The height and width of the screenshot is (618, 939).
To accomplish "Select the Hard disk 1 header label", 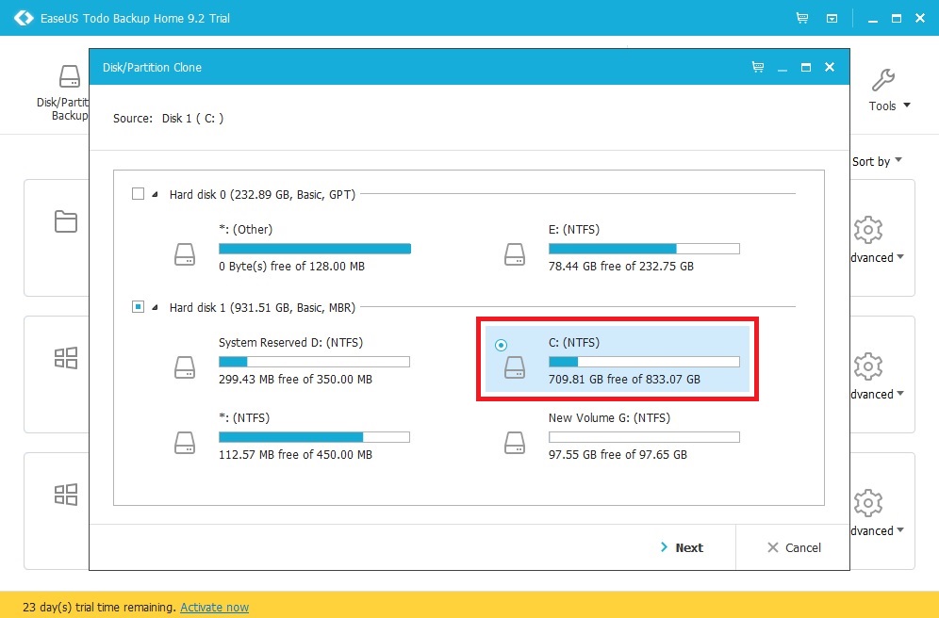I will click(x=262, y=307).
